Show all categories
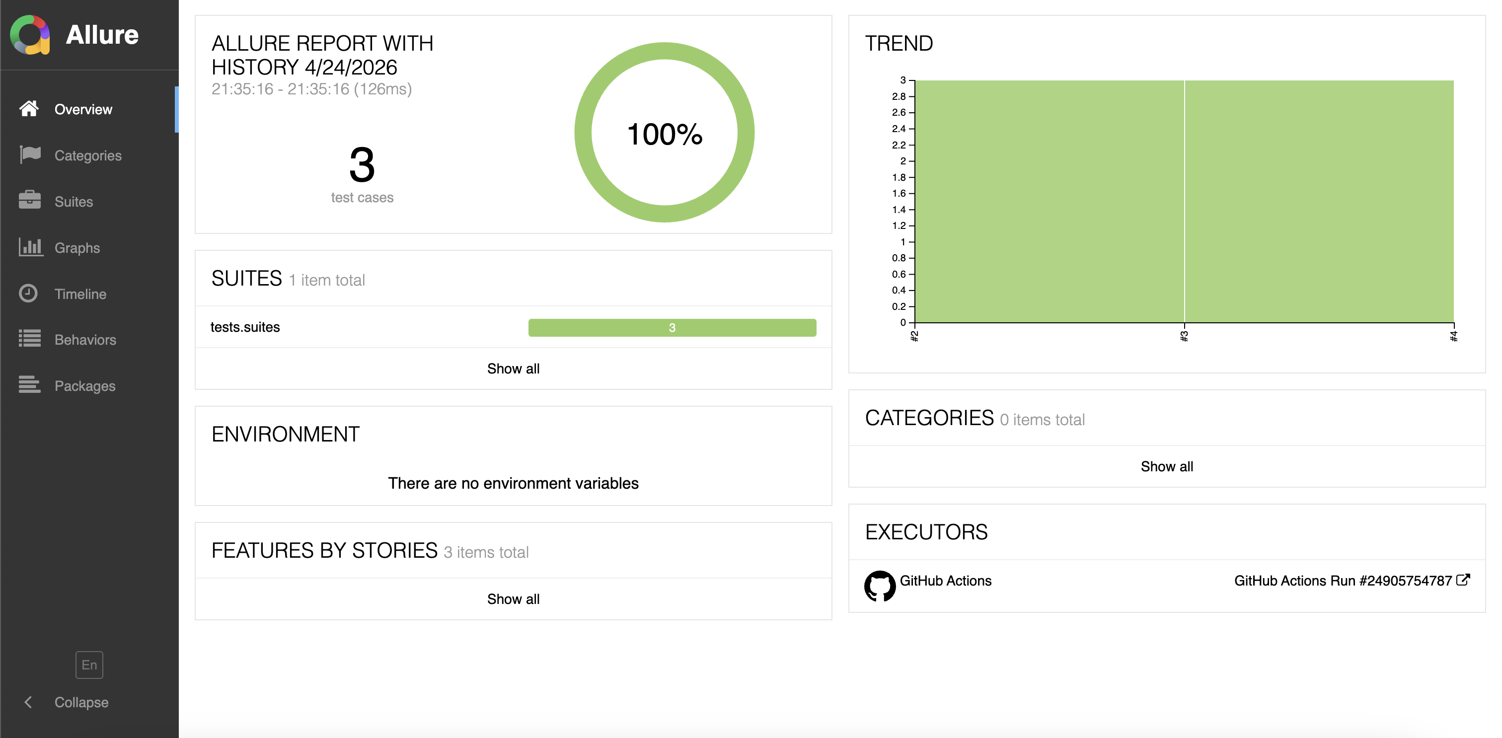This screenshot has height=738, width=1502. [1167, 466]
